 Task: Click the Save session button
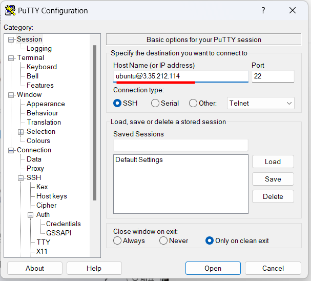[273, 179]
